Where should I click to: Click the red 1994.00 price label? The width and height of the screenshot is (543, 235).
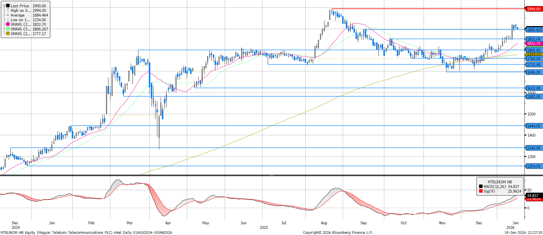pos(534,9)
